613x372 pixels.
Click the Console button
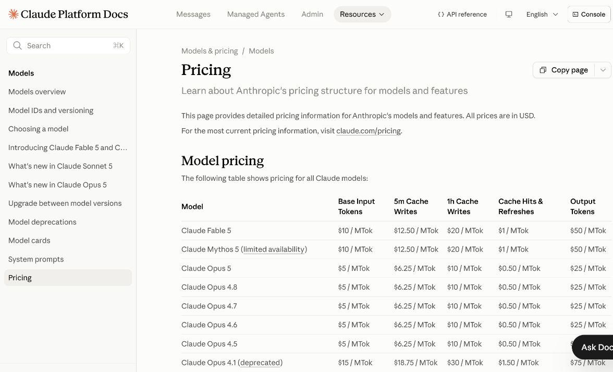point(589,15)
